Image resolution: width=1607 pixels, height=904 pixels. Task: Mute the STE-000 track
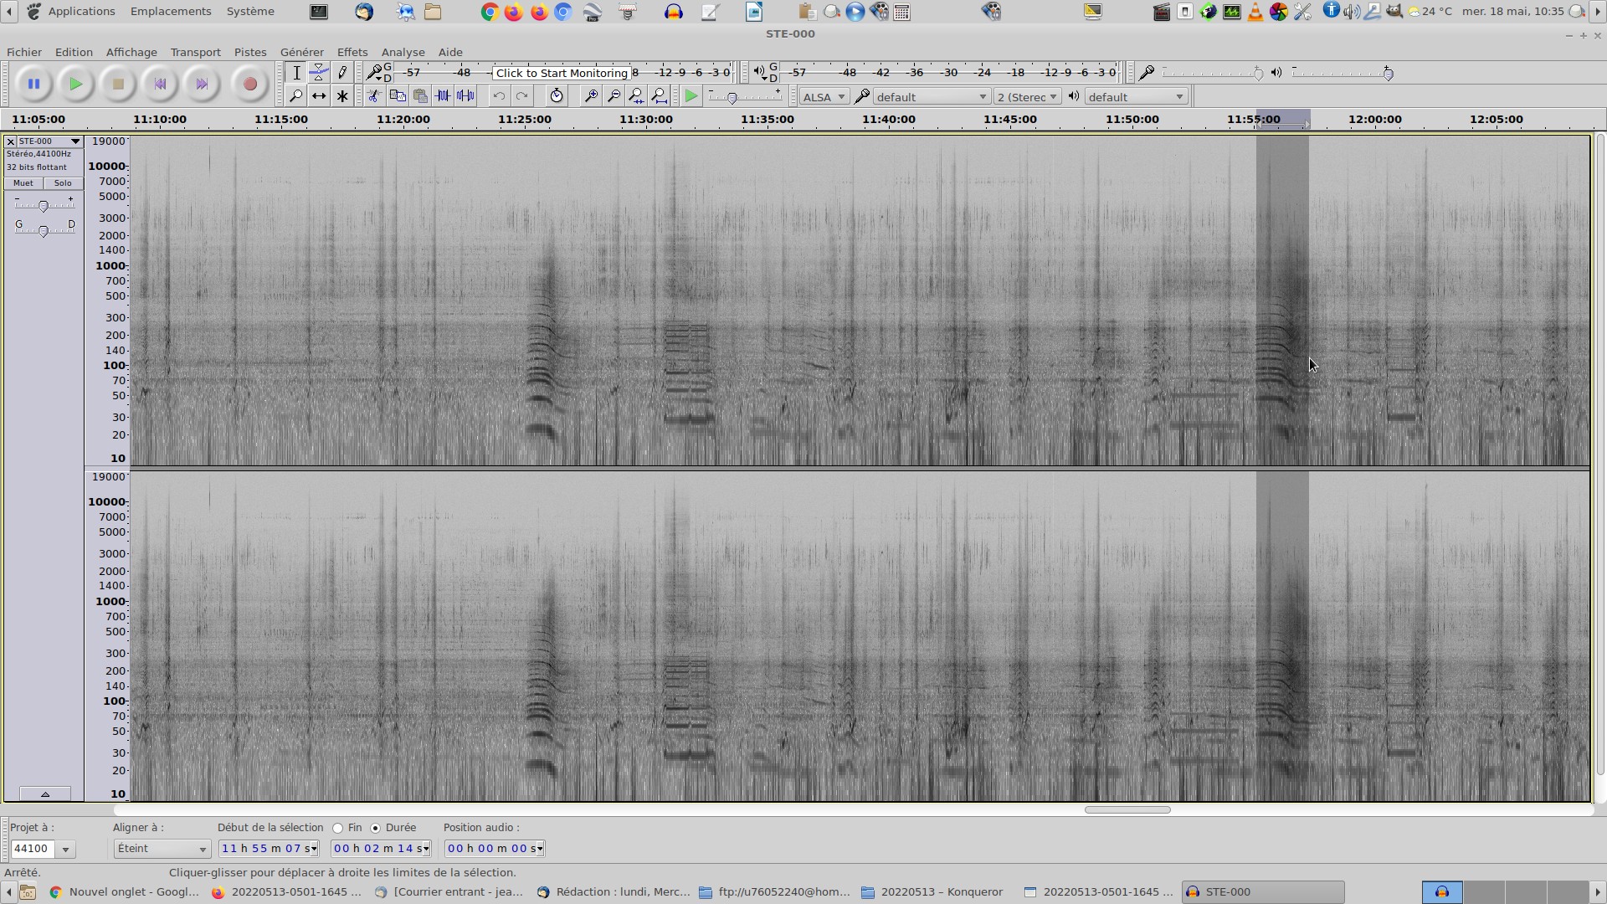23,183
